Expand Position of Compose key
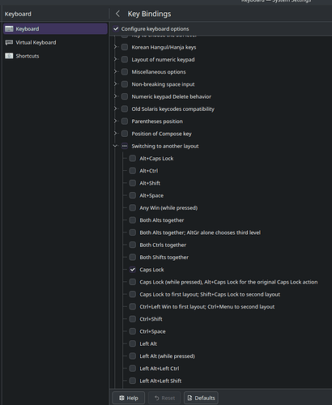This screenshot has height=405, width=332. [115, 134]
